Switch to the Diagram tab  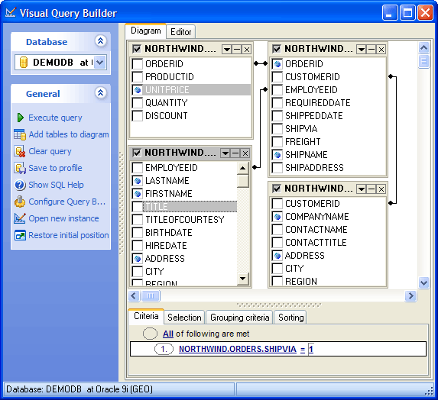[146, 31]
